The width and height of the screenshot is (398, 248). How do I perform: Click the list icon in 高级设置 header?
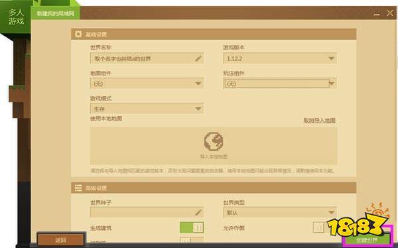point(78,188)
